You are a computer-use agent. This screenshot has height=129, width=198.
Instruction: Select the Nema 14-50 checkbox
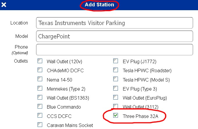40,79
